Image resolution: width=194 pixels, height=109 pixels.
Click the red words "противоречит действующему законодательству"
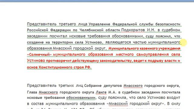click(89, 61)
